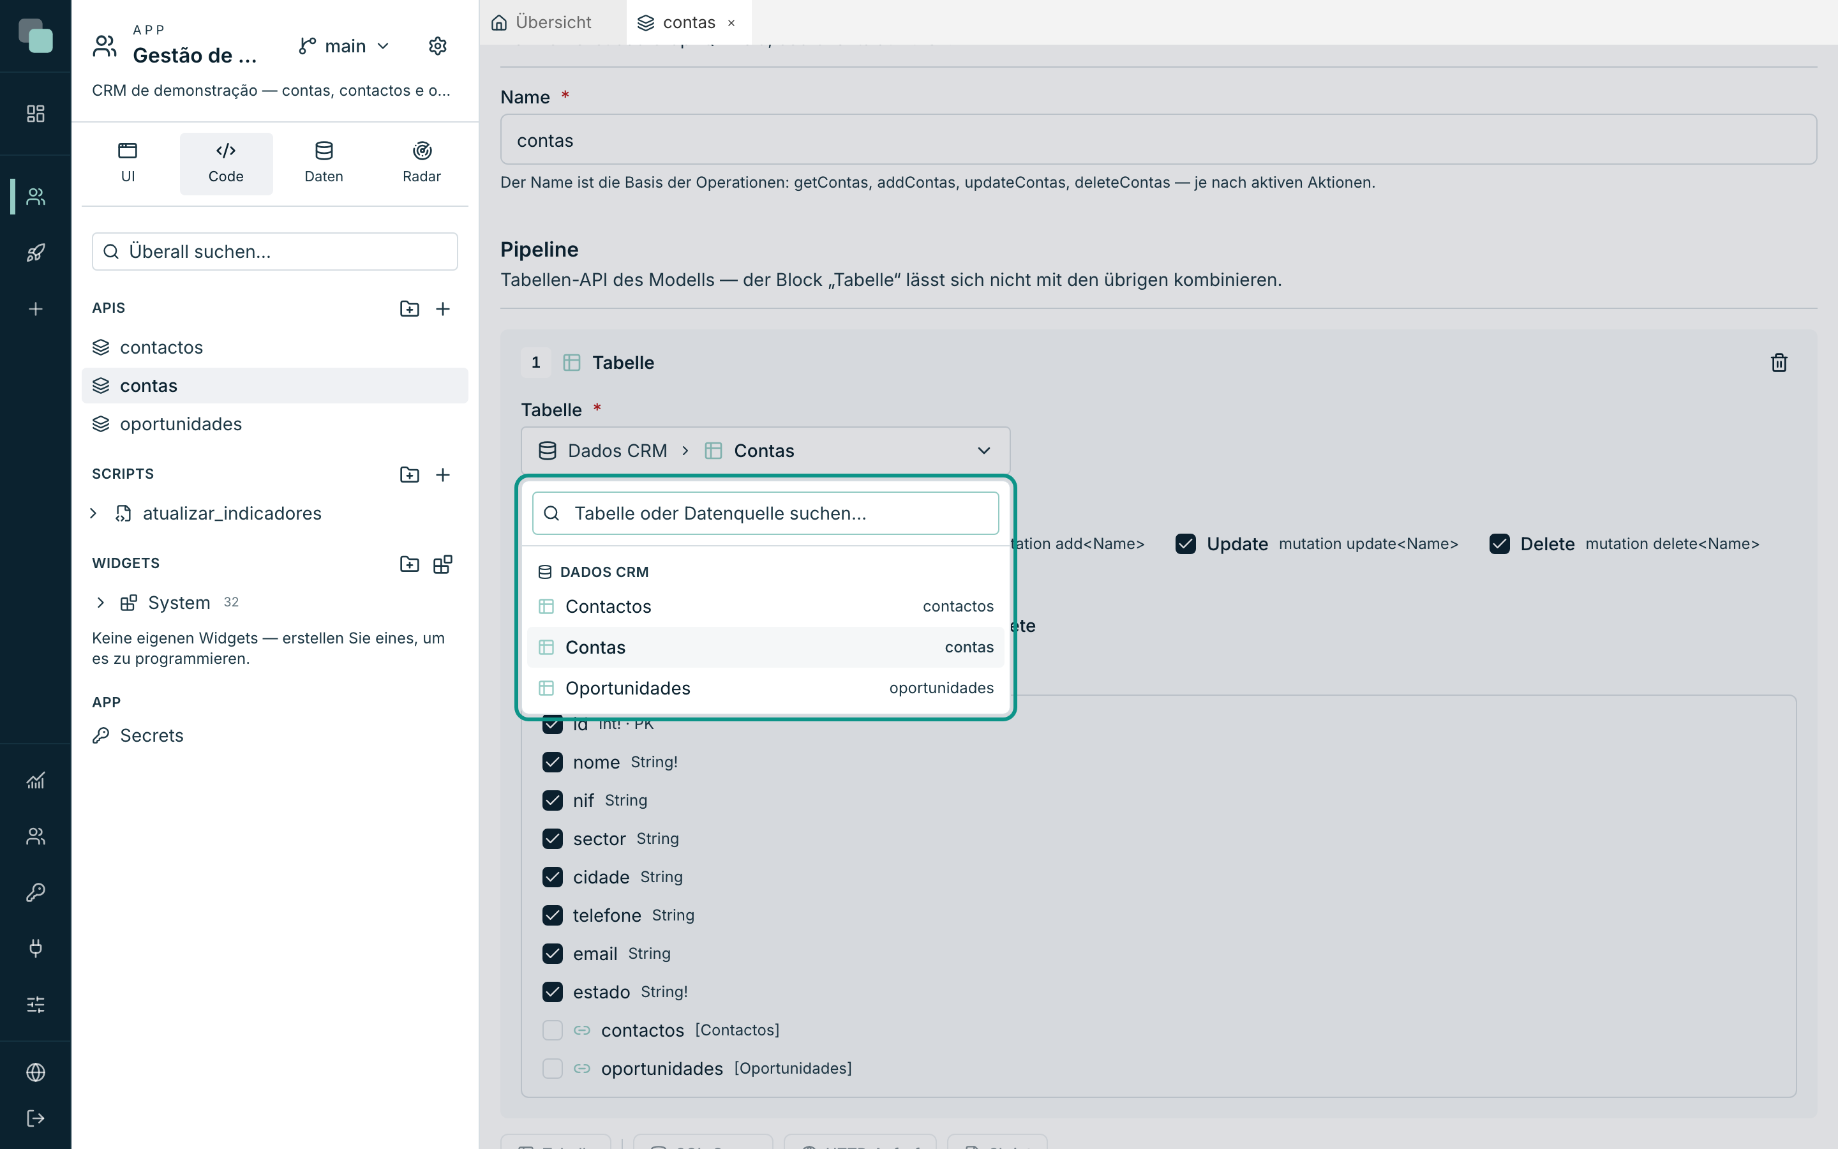Screen dimensions: 1838x1149
Task: Open the main branch dropdown
Action: [344, 47]
